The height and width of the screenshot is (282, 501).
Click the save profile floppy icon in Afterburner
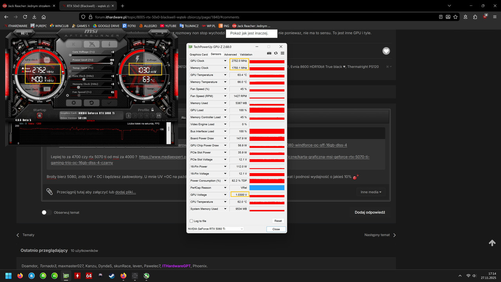tap(159, 116)
